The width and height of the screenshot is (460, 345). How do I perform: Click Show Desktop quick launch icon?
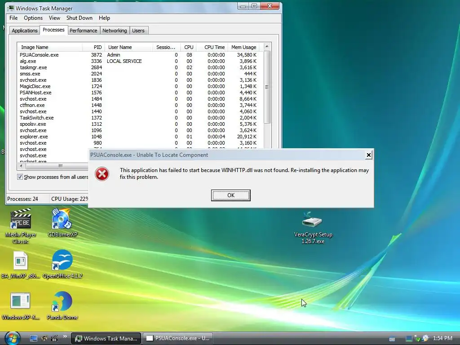(x=34, y=338)
